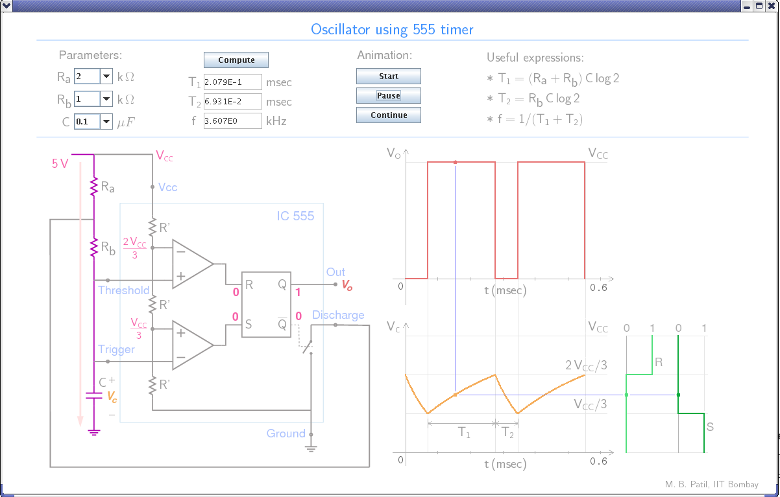Click the Vo marker on output waveform

(455, 162)
